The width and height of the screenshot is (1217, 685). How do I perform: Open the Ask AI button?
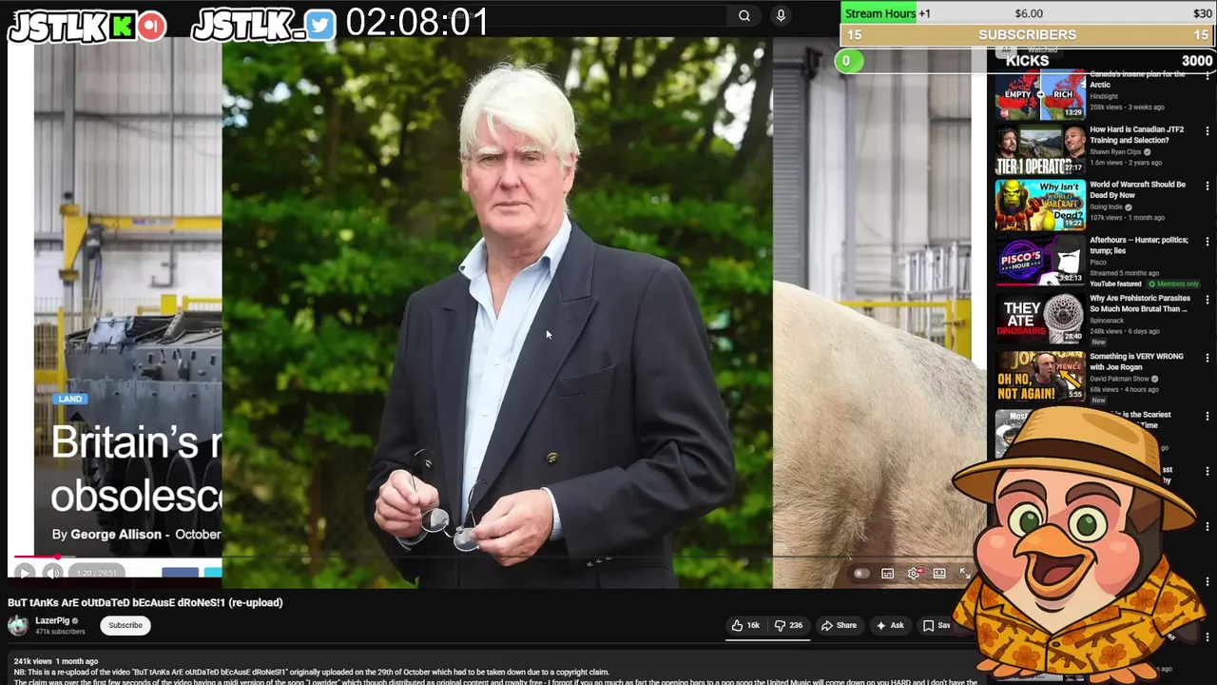[890, 625]
